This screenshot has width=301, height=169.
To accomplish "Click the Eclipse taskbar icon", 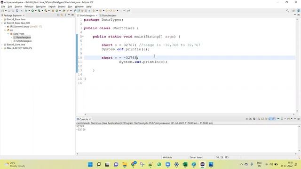I will click(x=202, y=164).
